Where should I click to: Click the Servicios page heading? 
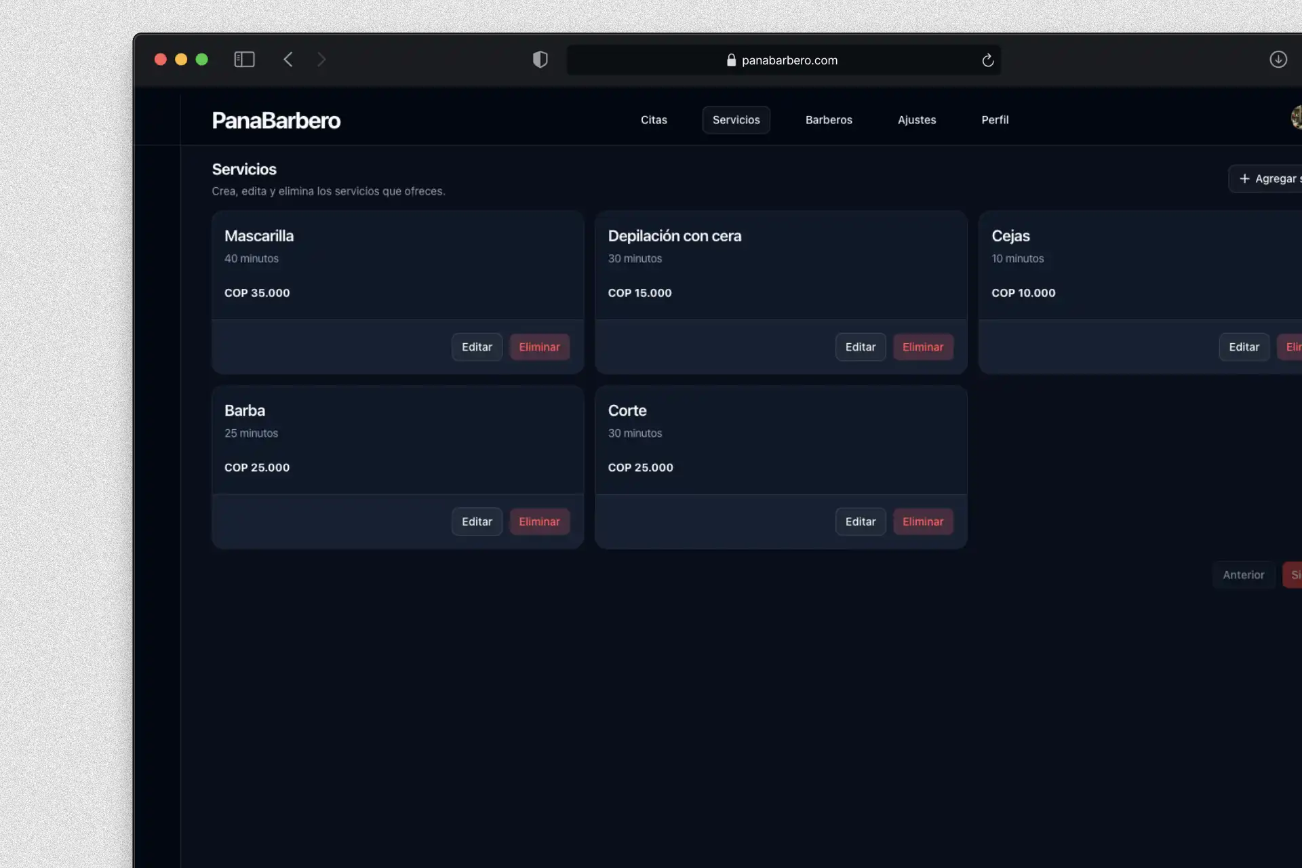point(244,170)
